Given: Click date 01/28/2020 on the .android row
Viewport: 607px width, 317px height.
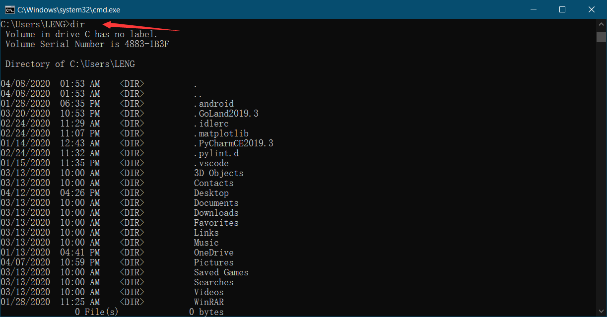Looking at the screenshot, I should [25, 104].
